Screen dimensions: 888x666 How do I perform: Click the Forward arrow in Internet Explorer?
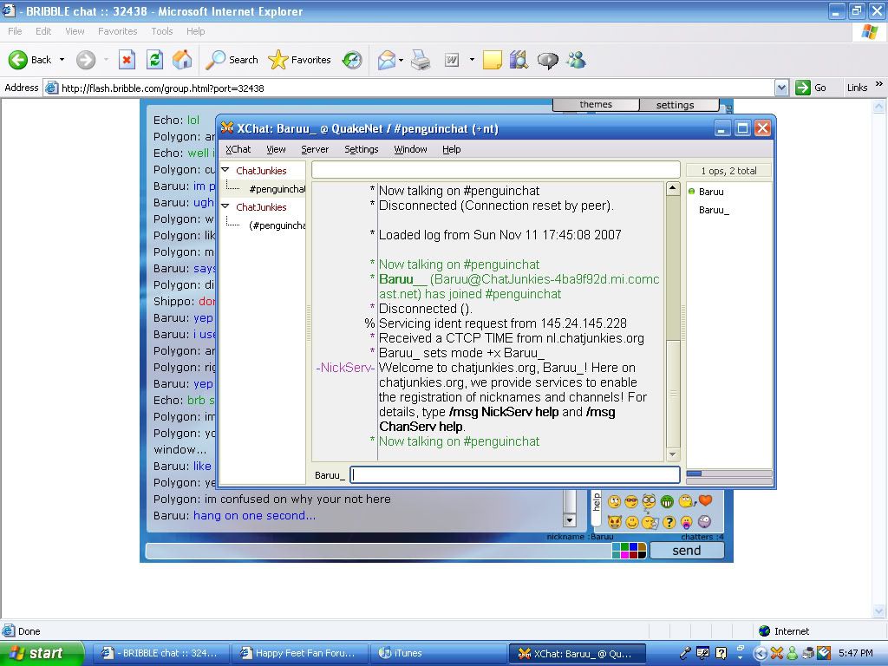[86, 60]
